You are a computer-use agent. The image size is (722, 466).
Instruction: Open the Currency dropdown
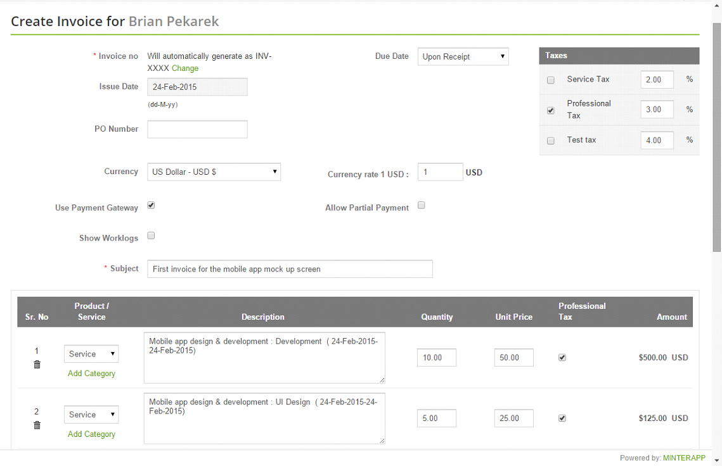pos(214,172)
